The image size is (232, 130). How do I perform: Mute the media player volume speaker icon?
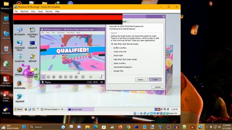point(91,77)
